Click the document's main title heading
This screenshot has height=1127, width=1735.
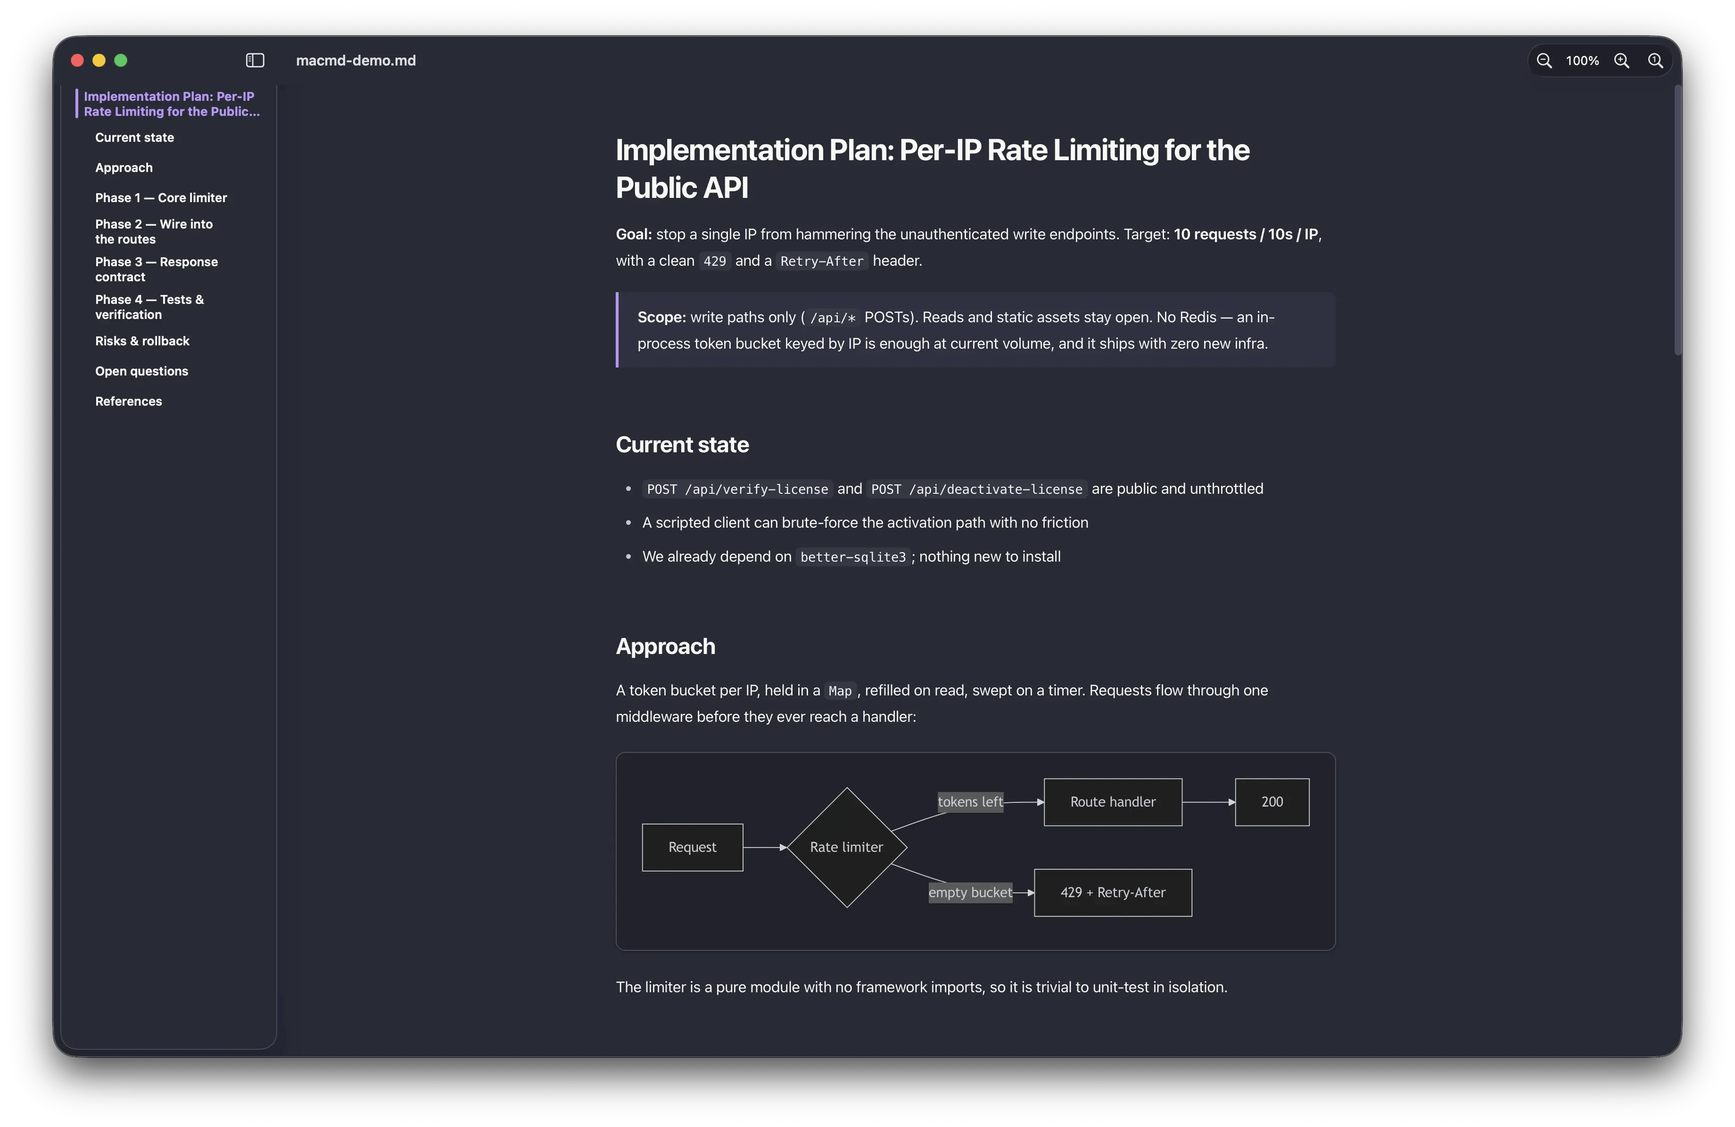(933, 168)
